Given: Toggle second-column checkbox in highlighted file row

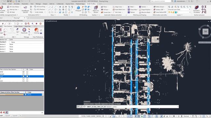Looking at the screenshot, I should click(x=27, y=76).
